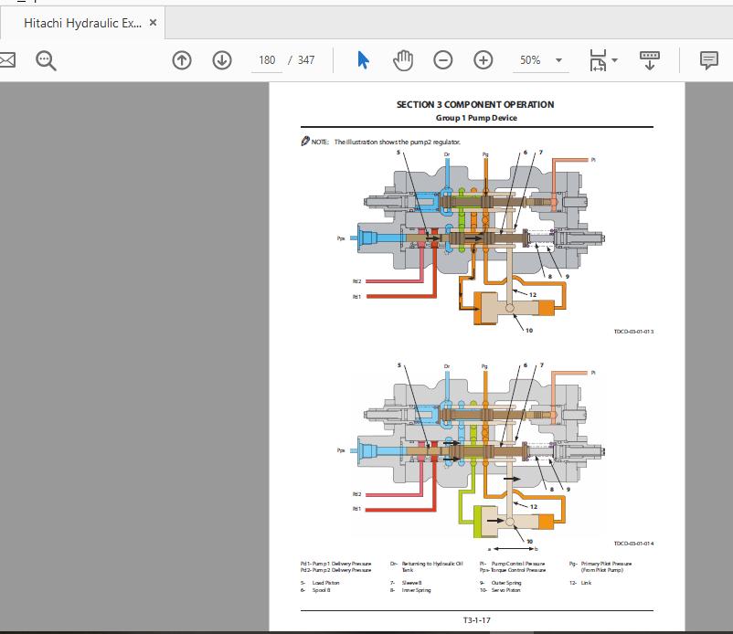Expand the 50% zoom level dropdown

click(x=558, y=60)
